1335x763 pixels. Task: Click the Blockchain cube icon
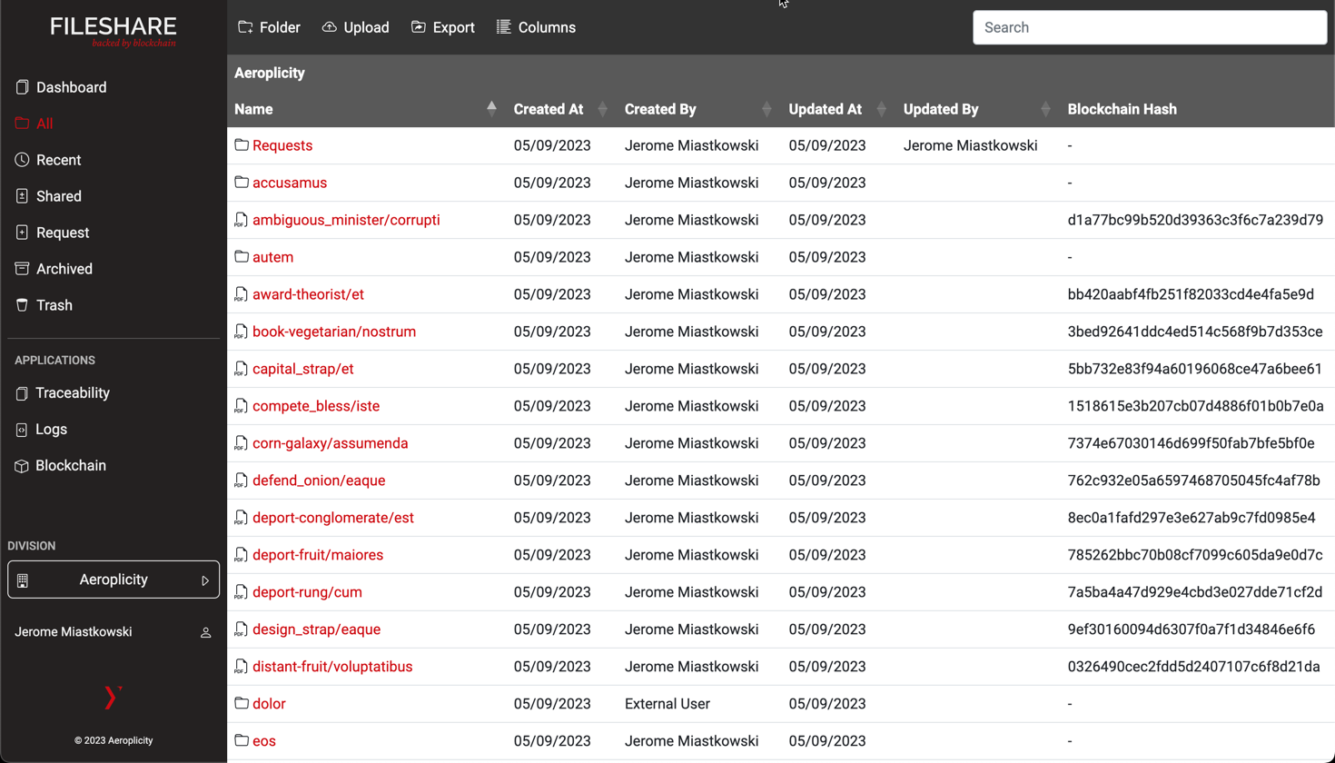tap(22, 466)
